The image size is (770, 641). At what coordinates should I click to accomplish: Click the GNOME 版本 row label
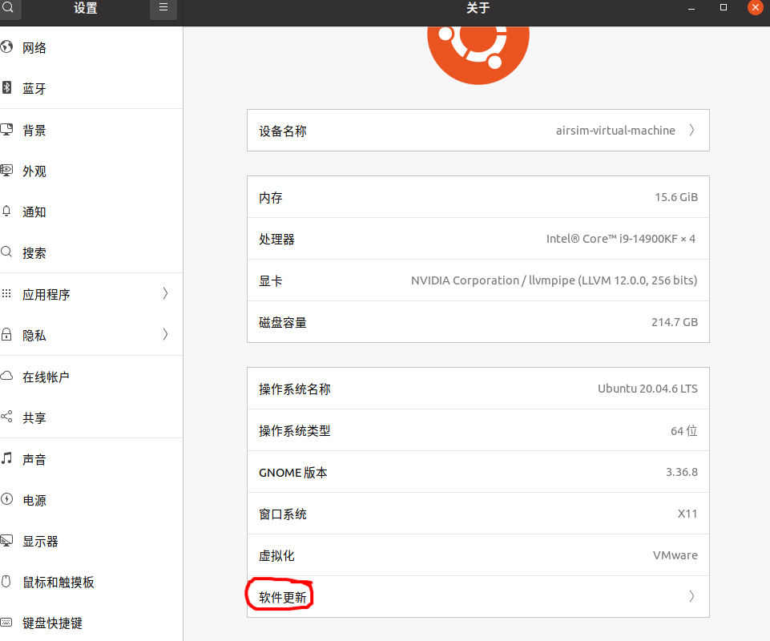click(293, 473)
